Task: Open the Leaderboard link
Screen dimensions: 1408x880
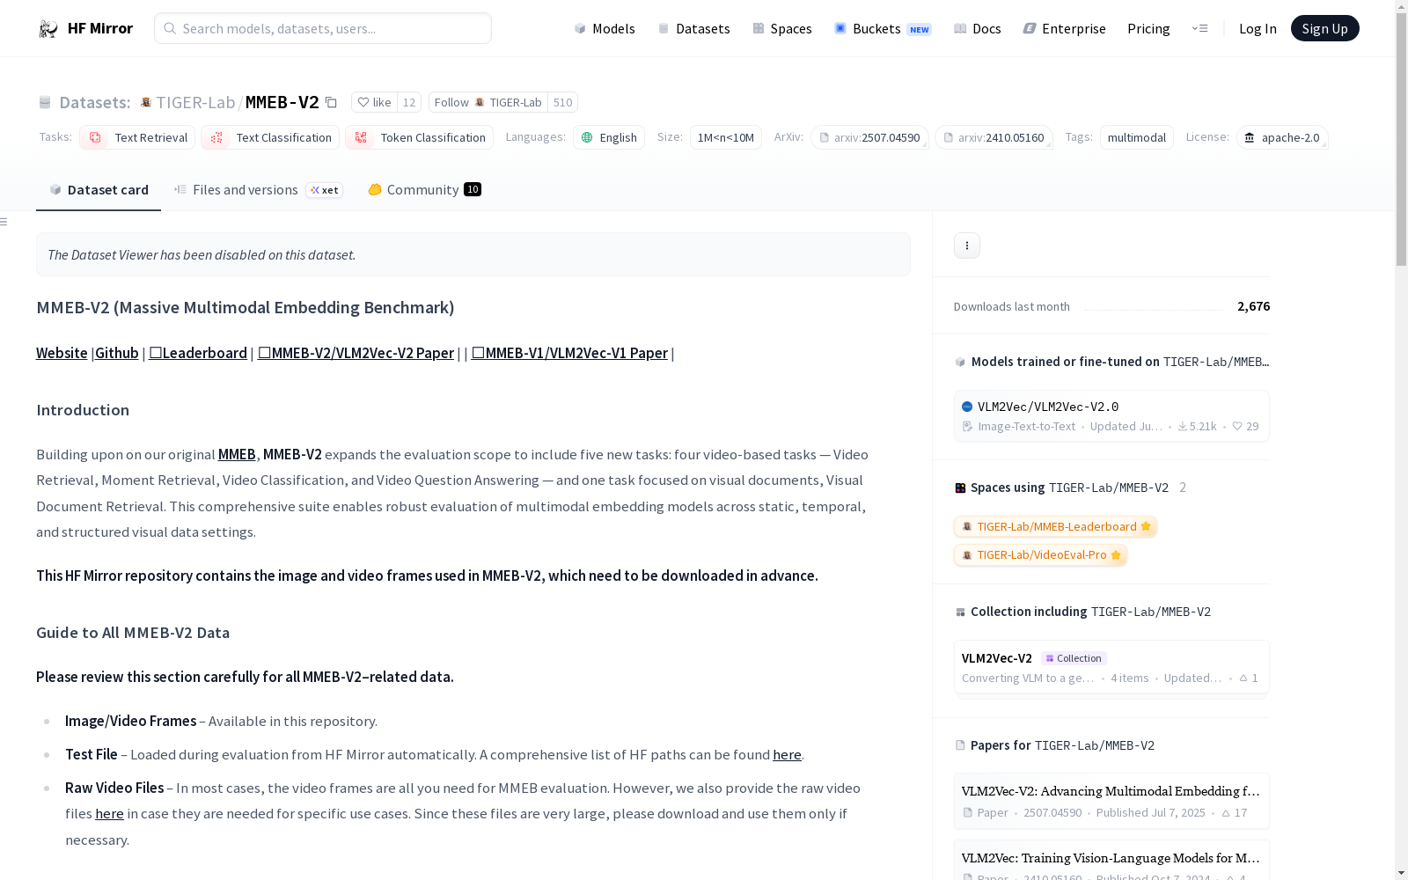Action: pos(198,353)
